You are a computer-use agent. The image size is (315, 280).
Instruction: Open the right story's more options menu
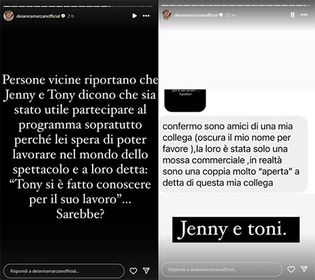304,15
